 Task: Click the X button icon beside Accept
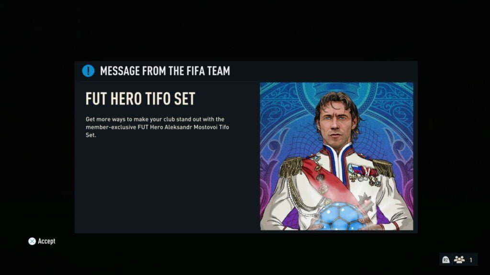(x=32, y=241)
